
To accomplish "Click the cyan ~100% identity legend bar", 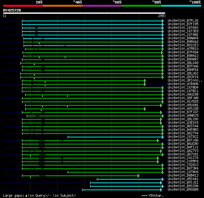I will click(x=181, y=6).
